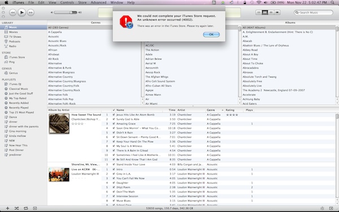Screen dimensions: 339x212
Task: Open the Help menu
Action: click(x=131, y=3)
